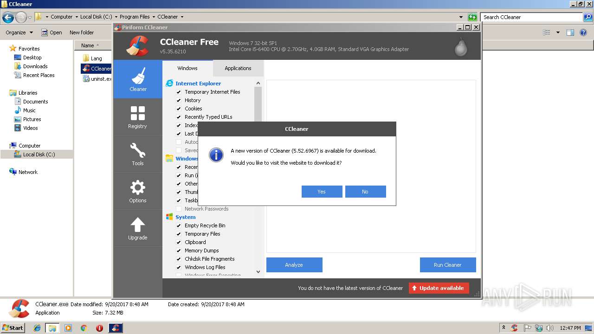Uncheck Chkdsk File Fragments
Image resolution: width=594 pixels, height=334 pixels.
click(179, 259)
